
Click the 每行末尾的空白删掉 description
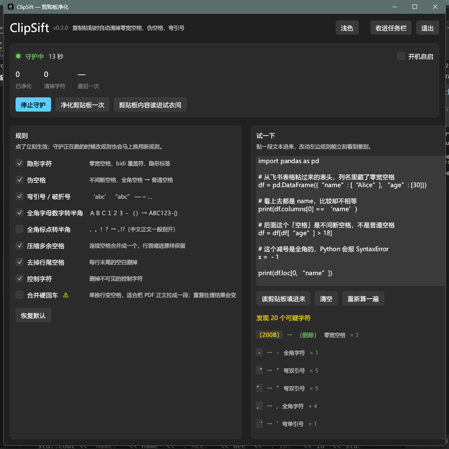pos(113,262)
